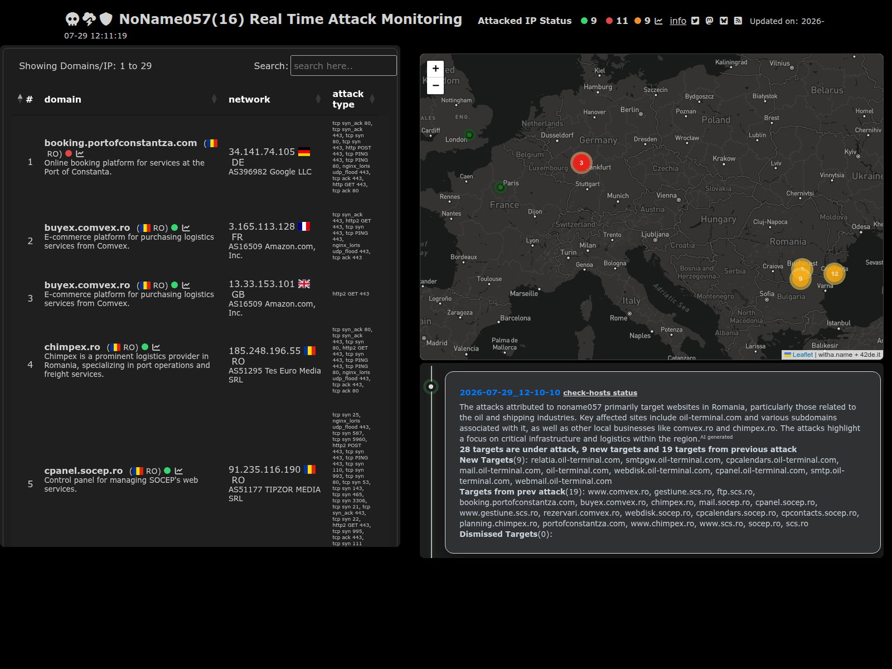Open chimpex.ro domain entry
The width and height of the screenshot is (892, 669).
[72, 347]
